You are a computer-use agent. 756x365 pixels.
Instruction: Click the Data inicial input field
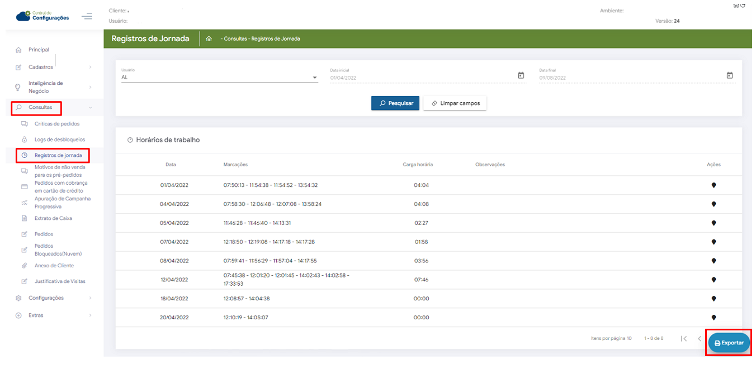pos(419,78)
